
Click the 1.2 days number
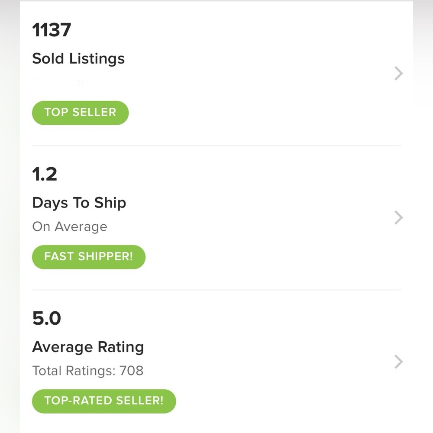tap(45, 174)
